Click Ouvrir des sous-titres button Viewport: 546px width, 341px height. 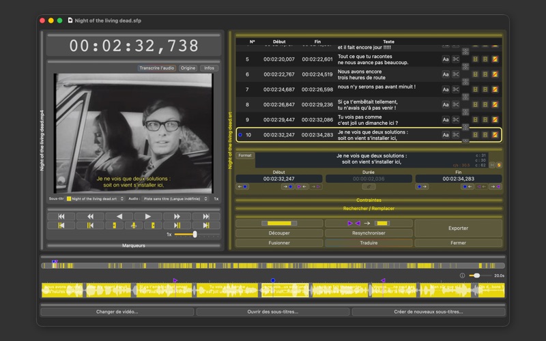pyautogui.click(x=272, y=312)
